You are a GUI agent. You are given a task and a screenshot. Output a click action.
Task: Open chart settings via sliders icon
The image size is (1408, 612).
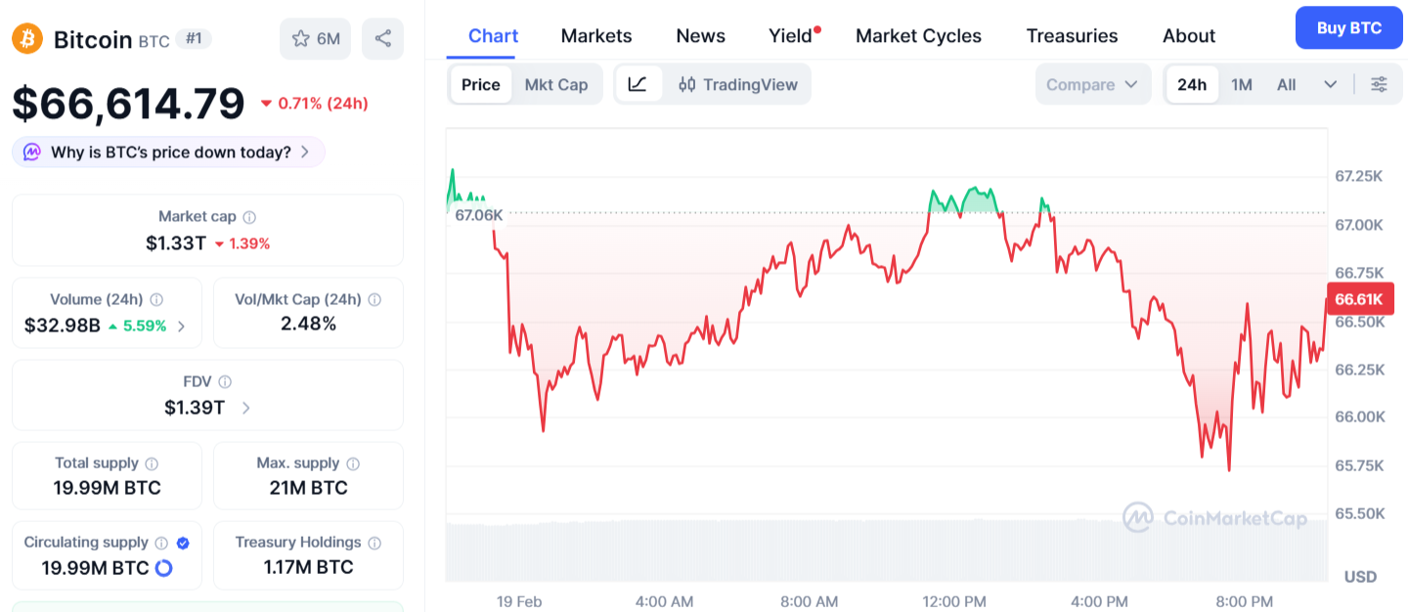point(1379,84)
